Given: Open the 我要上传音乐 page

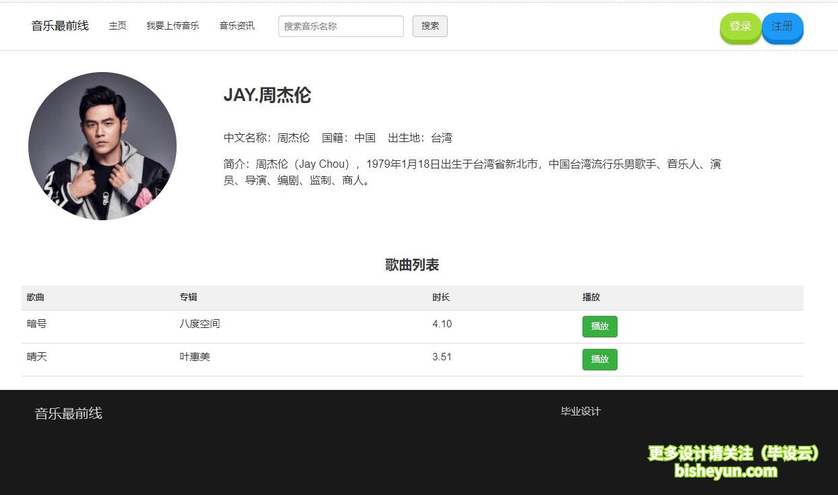Looking at the screenshot, I should coord(173,26).
